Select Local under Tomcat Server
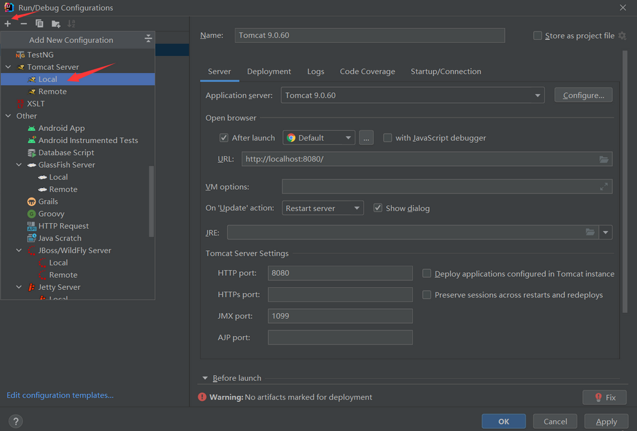 (78, 80)
